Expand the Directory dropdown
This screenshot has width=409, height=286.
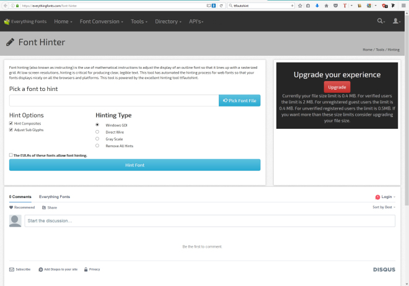pyautogui.click(x=168, y=22)
